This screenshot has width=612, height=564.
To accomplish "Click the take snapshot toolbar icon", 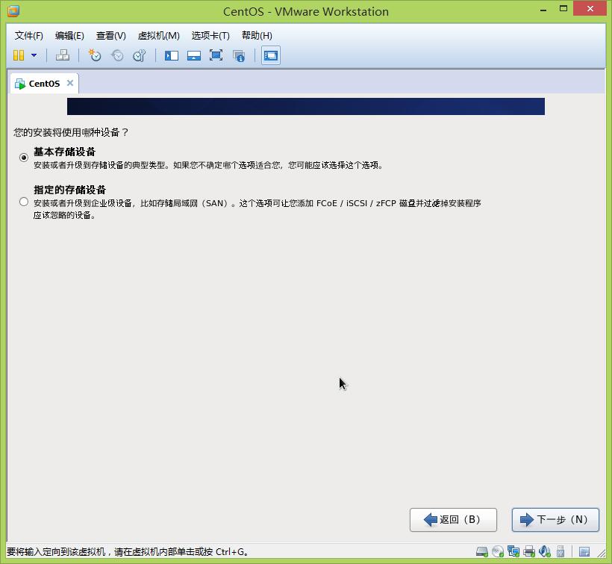I will [x=95, y=55].
